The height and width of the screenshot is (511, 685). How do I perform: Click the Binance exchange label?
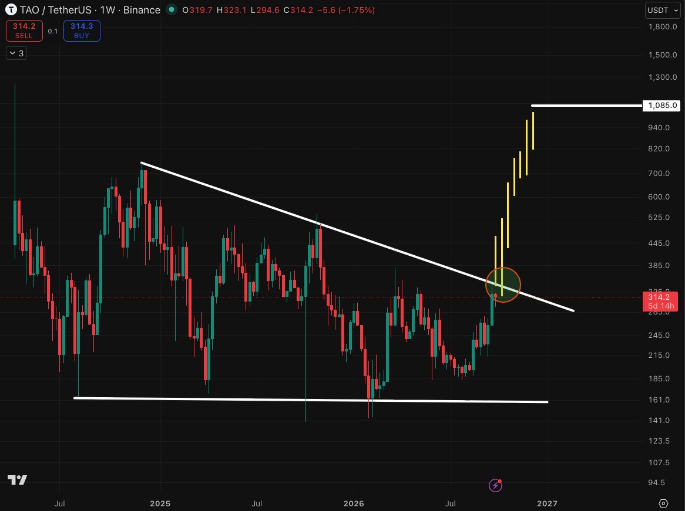point(142,9)
